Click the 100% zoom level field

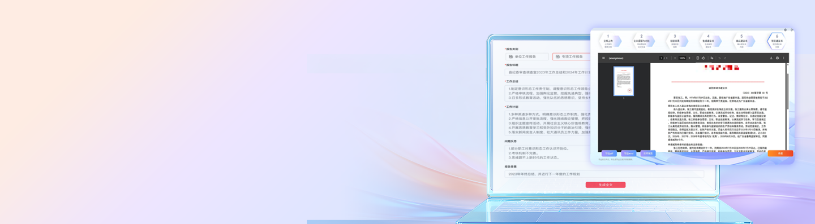[682, 58]
